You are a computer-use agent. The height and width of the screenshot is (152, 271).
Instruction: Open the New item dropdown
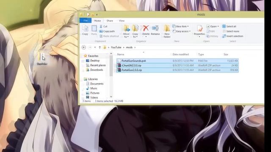[x=181, y=26]
